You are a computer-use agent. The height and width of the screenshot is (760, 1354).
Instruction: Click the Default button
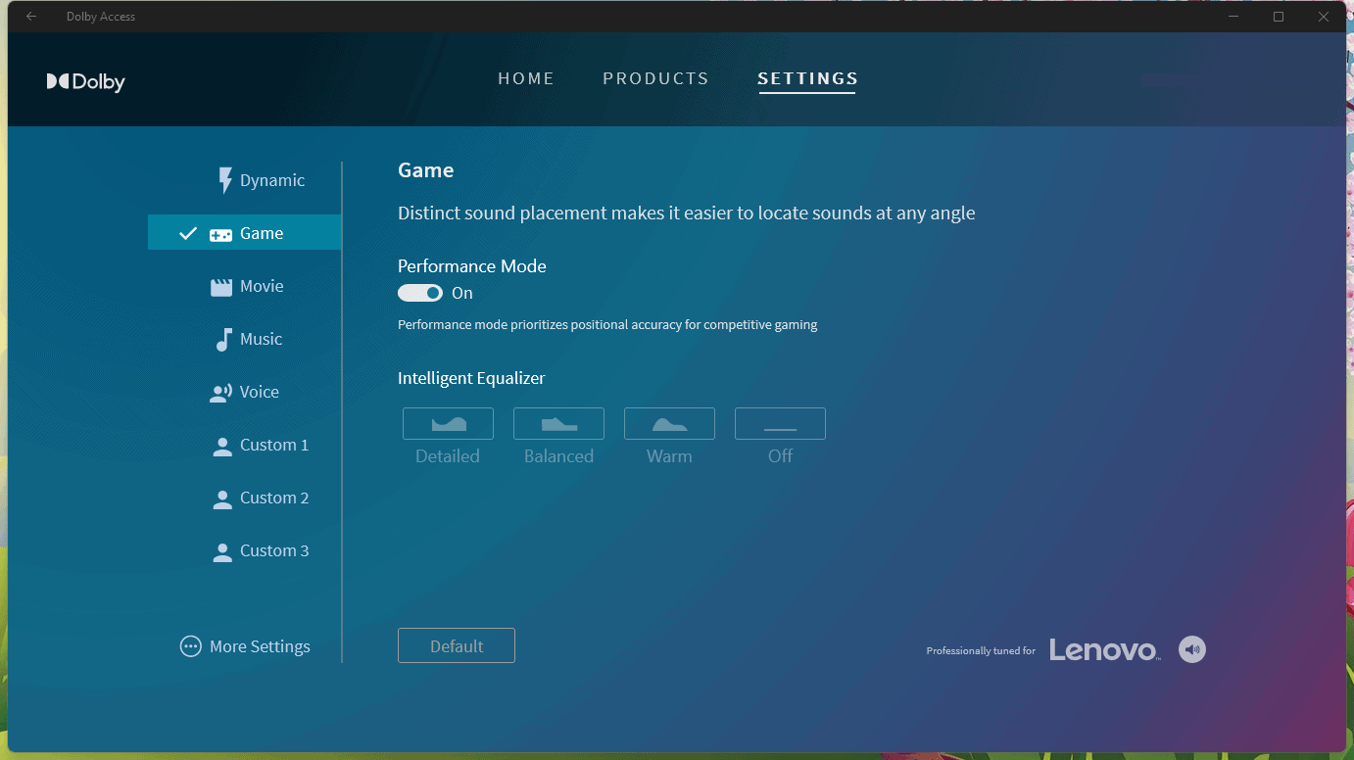(456, 645)
